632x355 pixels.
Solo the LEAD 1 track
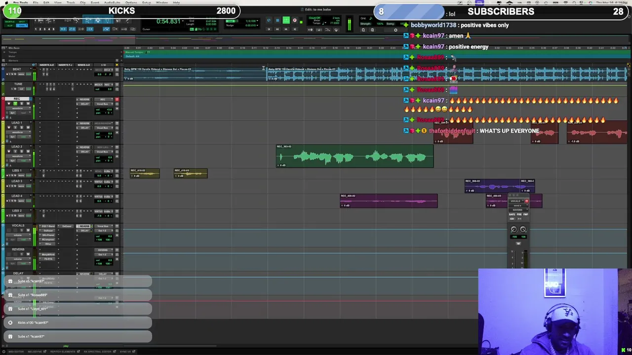click(22, 127)
